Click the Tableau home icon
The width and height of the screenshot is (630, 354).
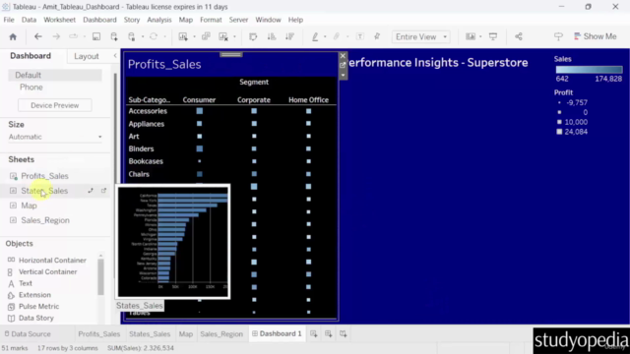[13, 37]
